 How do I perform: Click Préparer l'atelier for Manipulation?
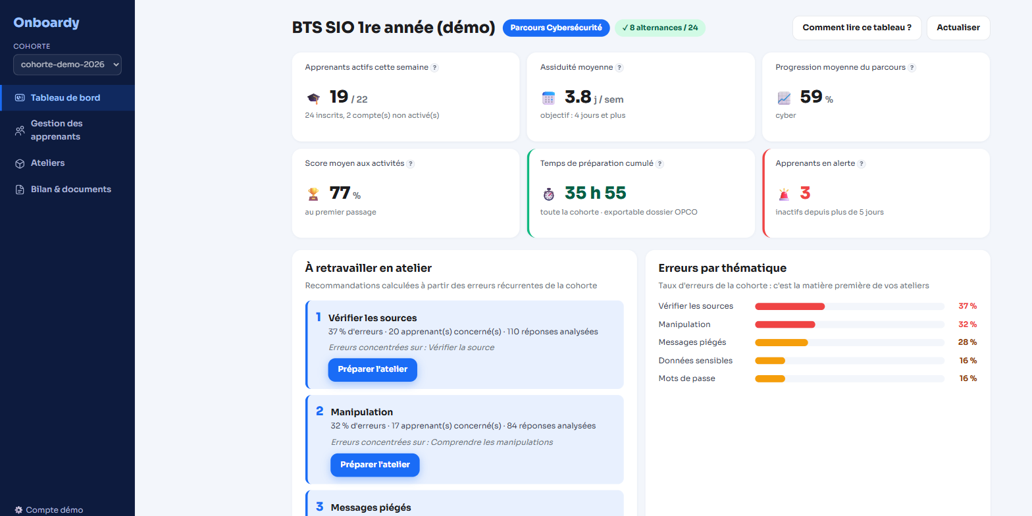[x=374, y=465]
